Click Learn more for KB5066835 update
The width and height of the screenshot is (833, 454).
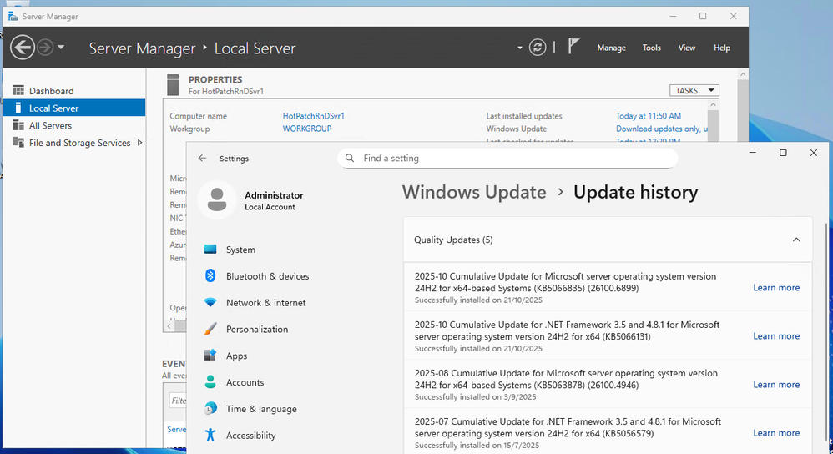[x=776, y=288]
